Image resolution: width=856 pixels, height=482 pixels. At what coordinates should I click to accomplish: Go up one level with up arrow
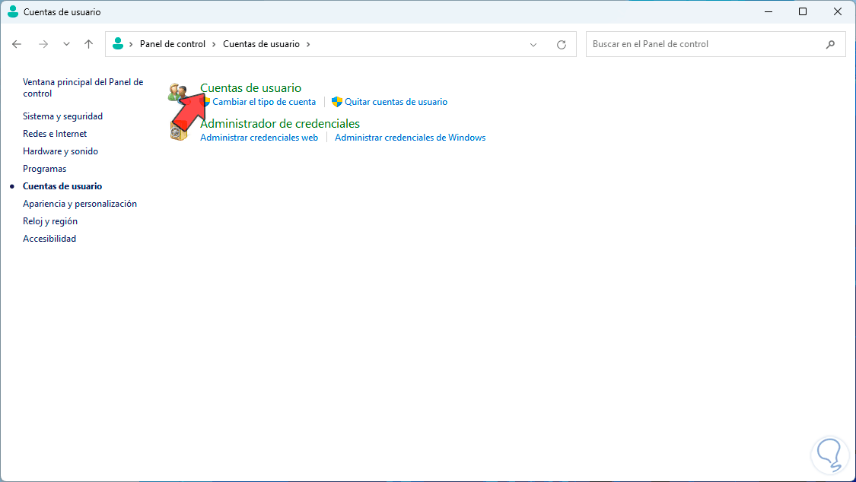click(x=88, y=44)
